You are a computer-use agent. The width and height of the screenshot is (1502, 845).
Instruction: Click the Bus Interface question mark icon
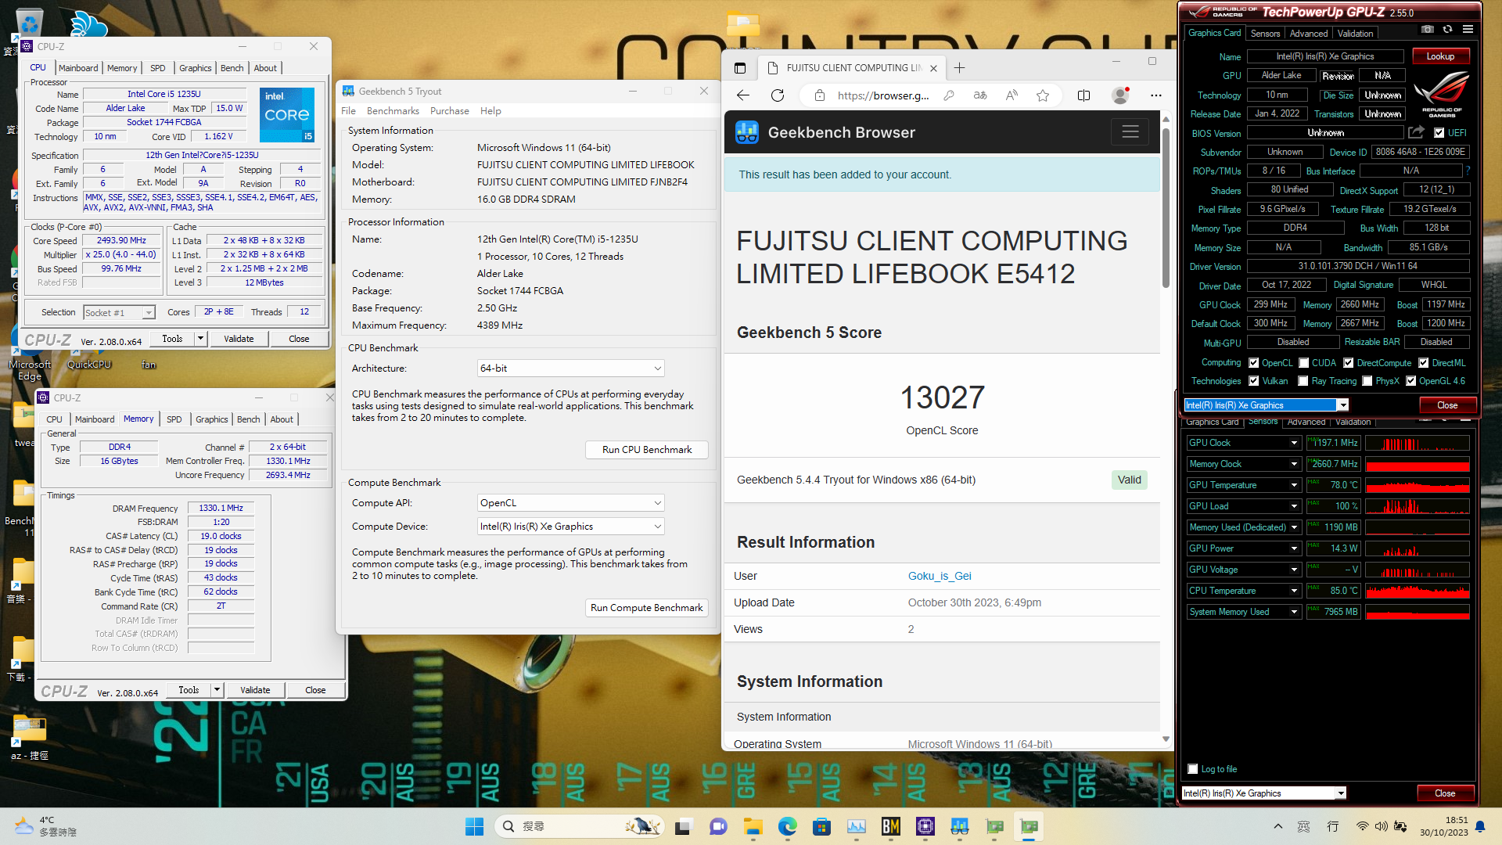click(1468, 171)
